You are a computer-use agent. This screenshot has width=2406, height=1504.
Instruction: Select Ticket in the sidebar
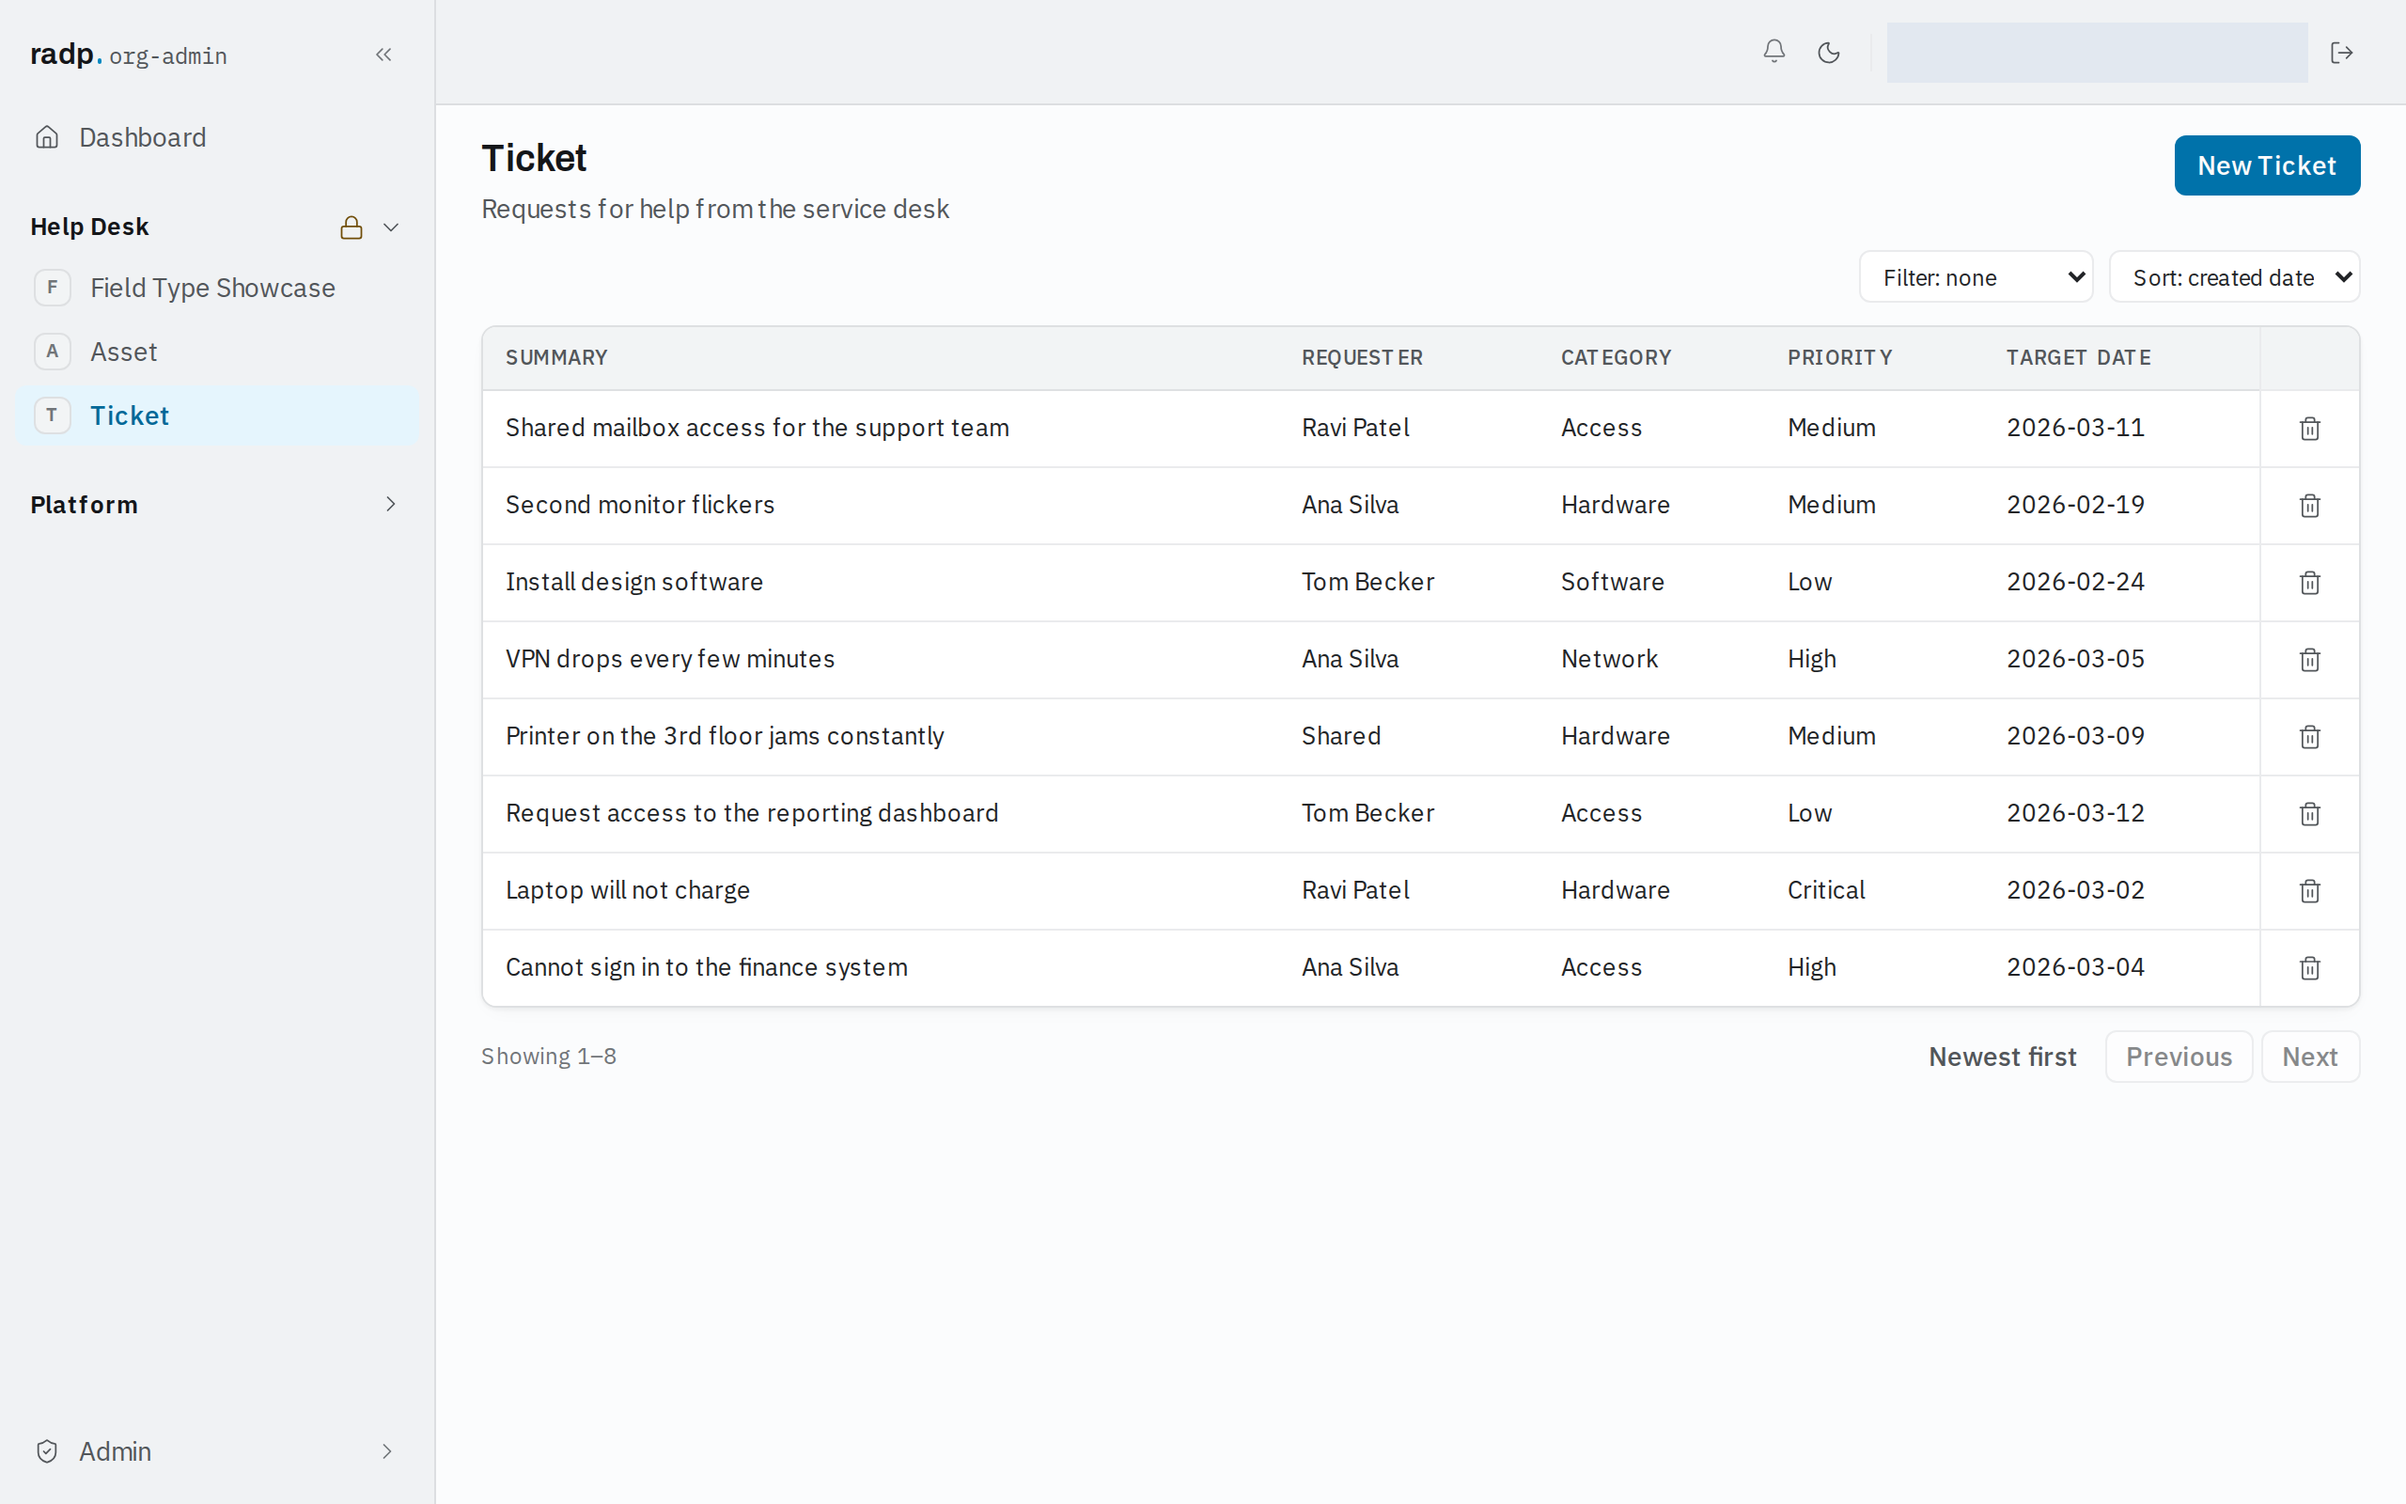pyautogui.click(x=216, y=415)
